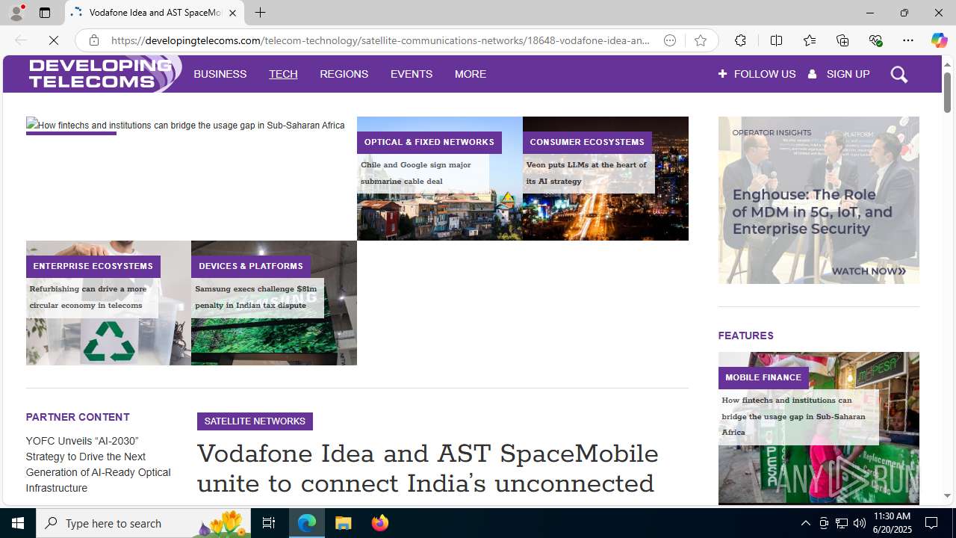Open DEVICES & PLATFORMS category
The height and width of the screenshot is (538, 956).
[251, 266]
